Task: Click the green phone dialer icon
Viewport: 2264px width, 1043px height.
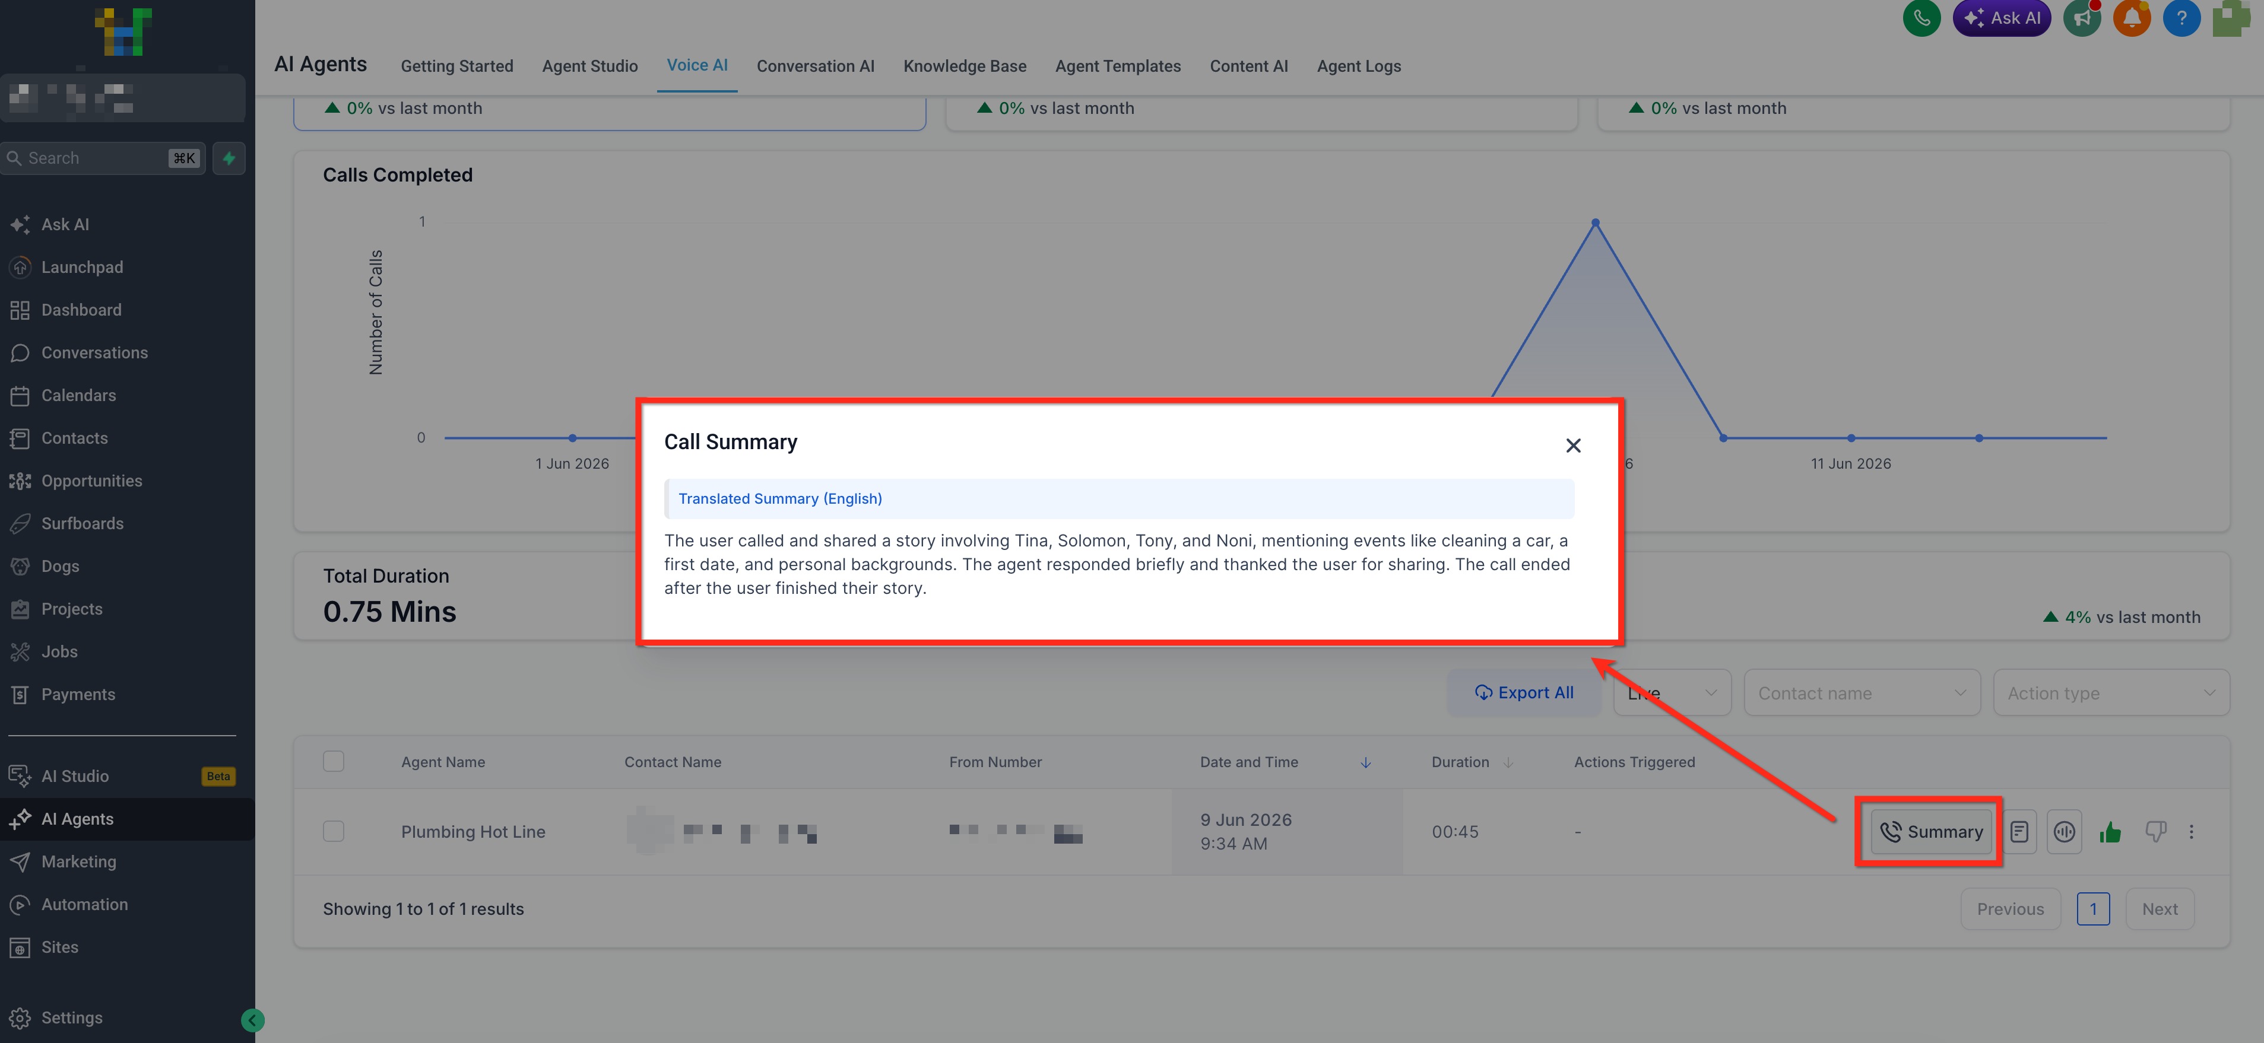Action: pos(1921,18)
